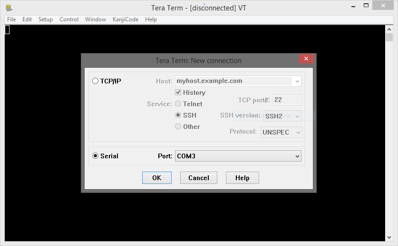Minimize the Tera Term window

(x=353, y=6)
